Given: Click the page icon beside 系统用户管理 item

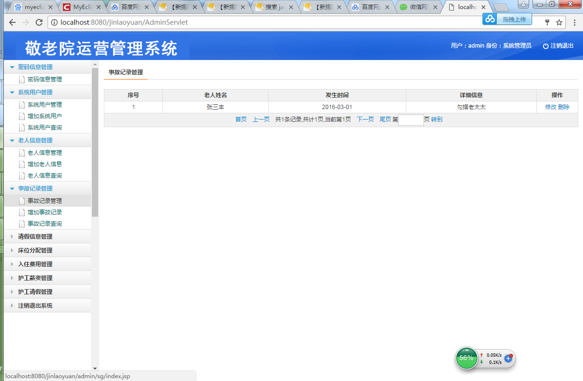Looking at the screenshot, I should pyautogui.click(x=21, y=105).
